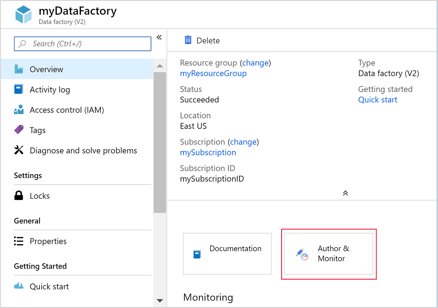Click the Access control (IAM) people icon
The height and width of the screenshot is (308, 438).
[x=18, y=110]
